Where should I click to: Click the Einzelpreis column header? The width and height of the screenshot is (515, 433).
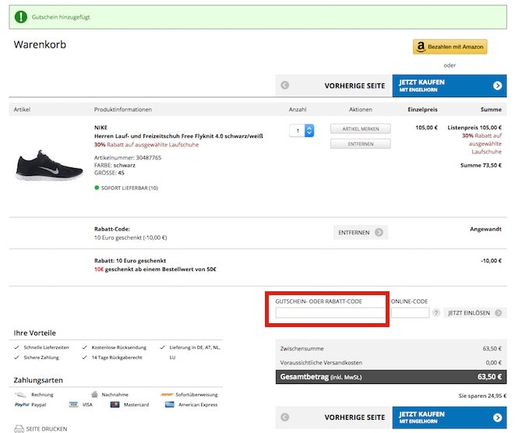[x=422, y=109]
